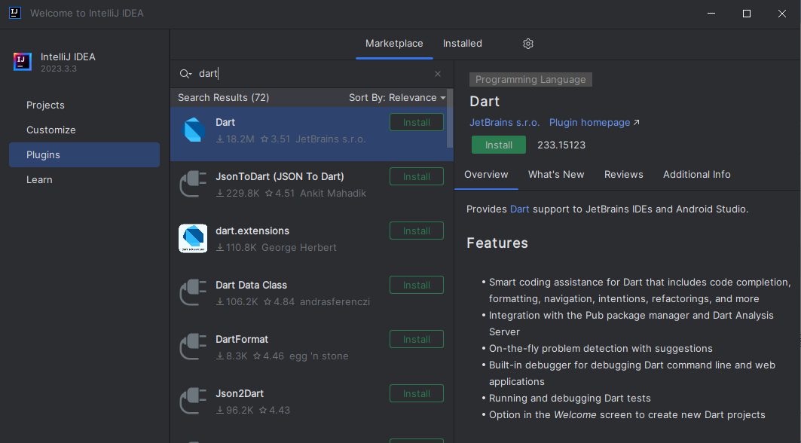Click the Dart Data Class plug icon
The width and height of the screenshot is (801, 443).
point(193,292)
